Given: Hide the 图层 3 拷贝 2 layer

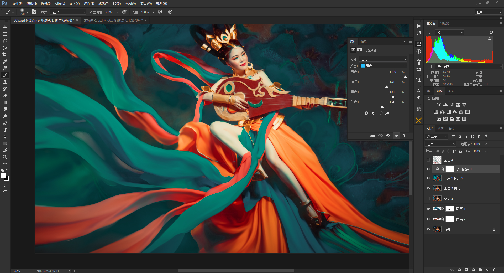Looking at the screenshot, I should point(428,178).
